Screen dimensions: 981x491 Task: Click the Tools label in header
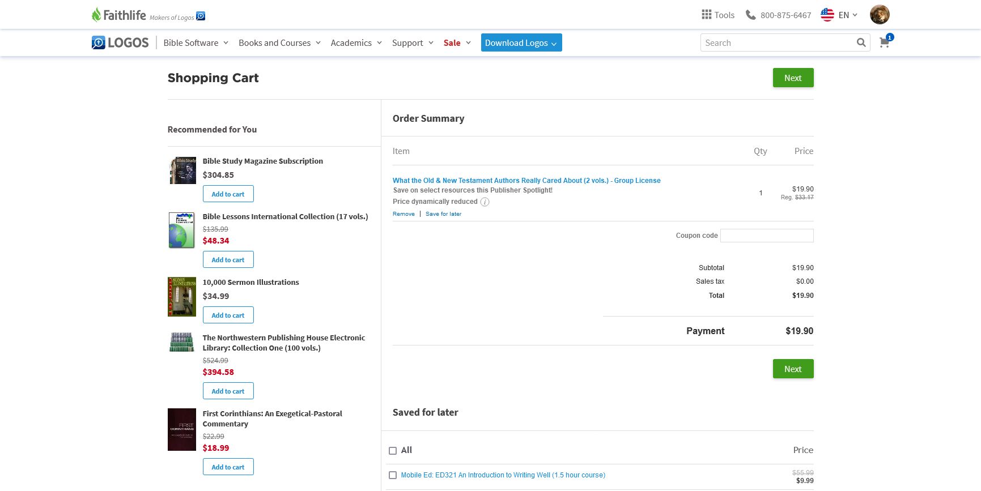pos(724,15)
